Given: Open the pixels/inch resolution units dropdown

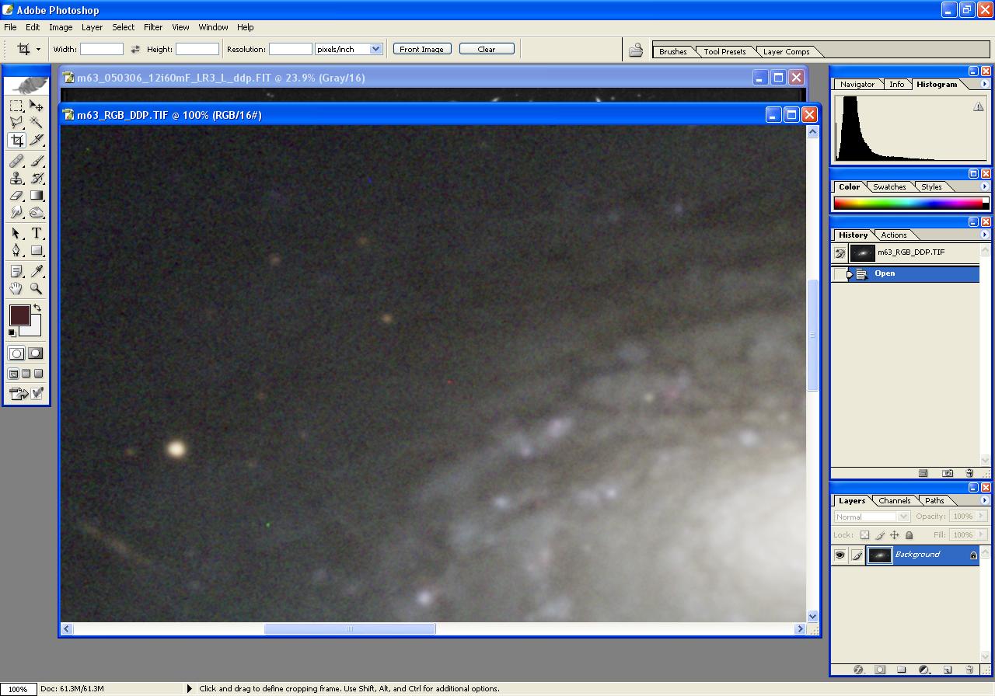Looking at the screenshot, I should point(375,49).
